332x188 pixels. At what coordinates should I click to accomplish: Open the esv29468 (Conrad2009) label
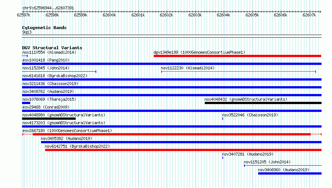pos(46,107)
